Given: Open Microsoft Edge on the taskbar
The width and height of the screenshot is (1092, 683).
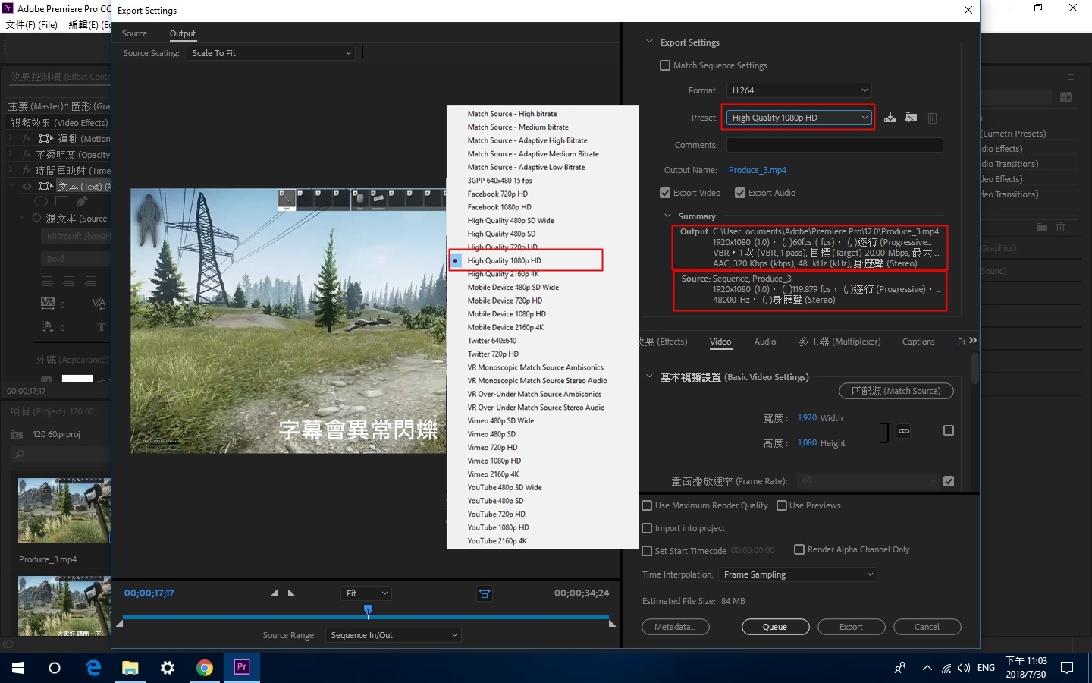Looking at the screenshot, I should pyautogui.click(x=93, y=667).
